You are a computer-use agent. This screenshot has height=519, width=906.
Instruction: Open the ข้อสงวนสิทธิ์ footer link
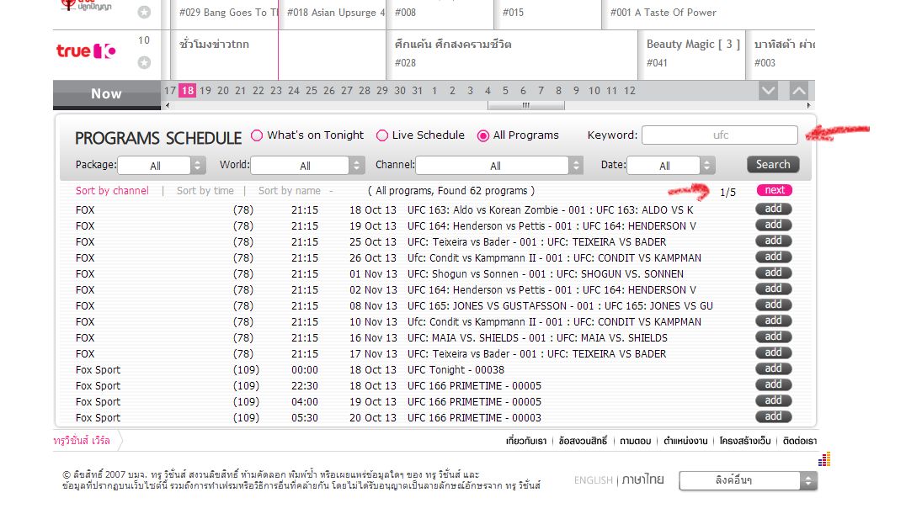click(x=583, y=441)
